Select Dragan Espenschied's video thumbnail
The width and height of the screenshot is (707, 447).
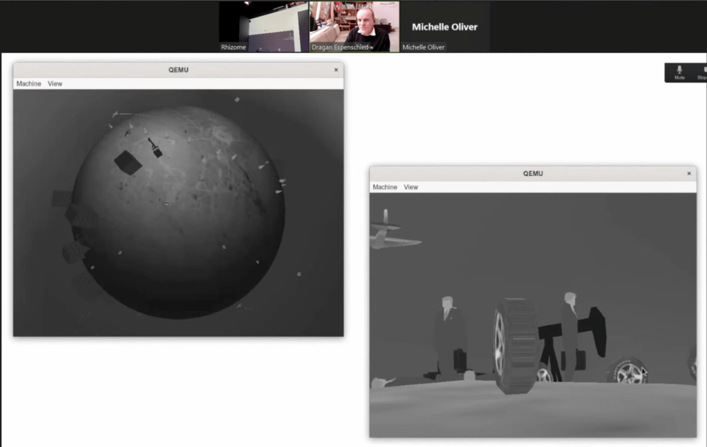[x=354, y=26]
